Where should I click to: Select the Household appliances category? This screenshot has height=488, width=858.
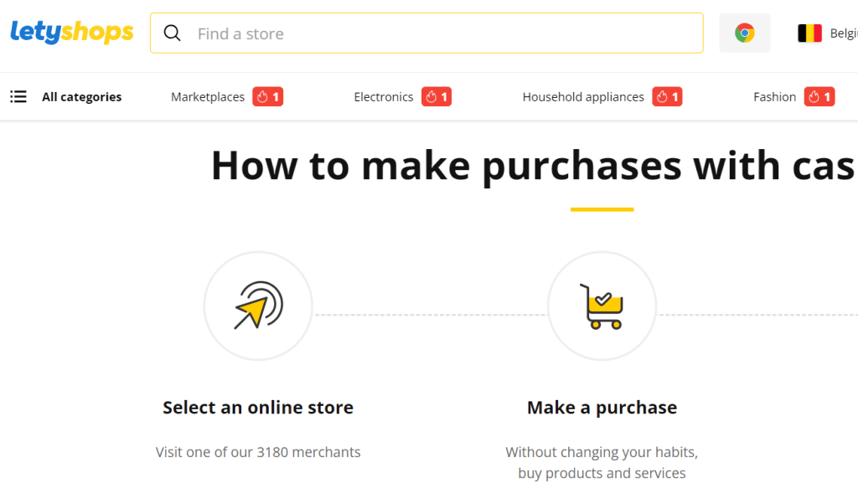click(583, 97)
